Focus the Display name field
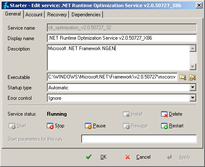The width and height of the screenshot is (205, 167). pyautogui.click(x=122, y=38)
